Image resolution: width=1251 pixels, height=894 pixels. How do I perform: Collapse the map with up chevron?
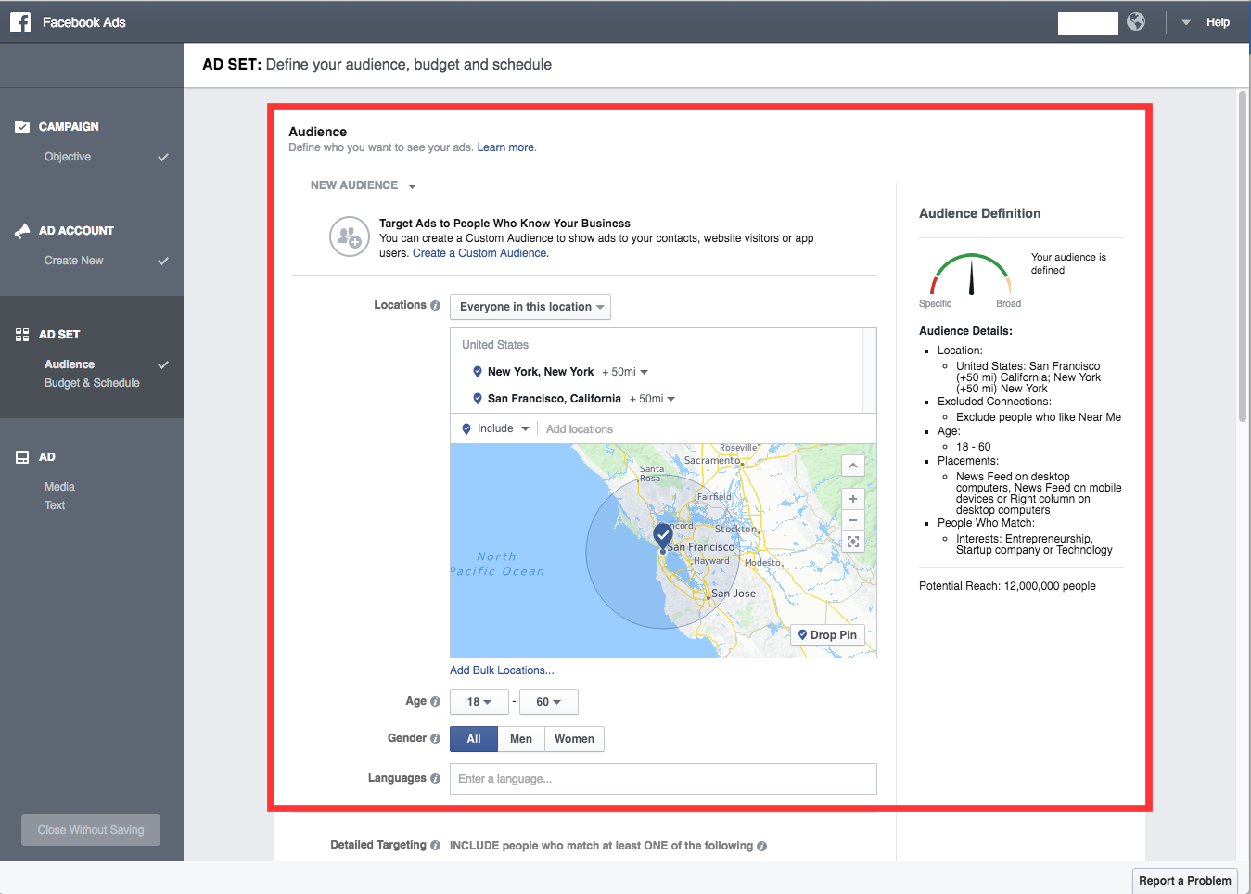[x=853, y=466]
